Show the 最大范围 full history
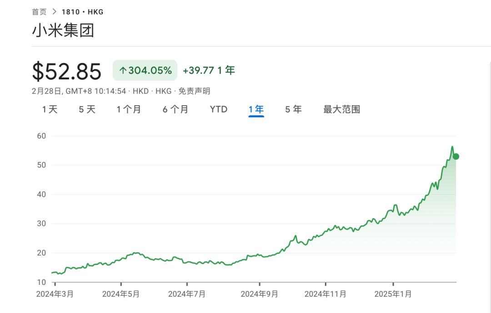Screen dimensions: 491x313 (x=341, y=109)
